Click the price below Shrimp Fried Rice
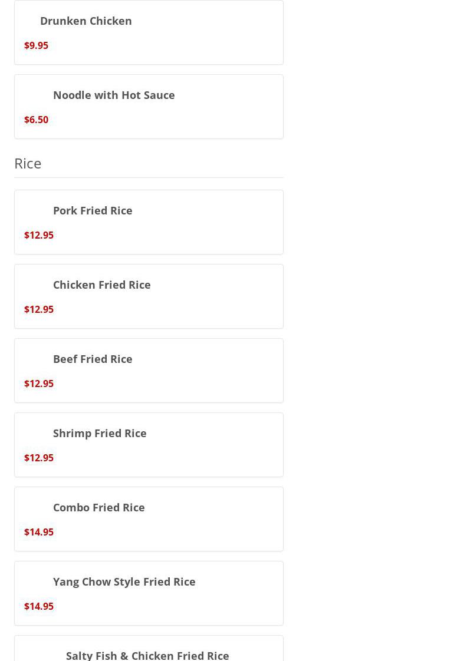 click(39, 458)
